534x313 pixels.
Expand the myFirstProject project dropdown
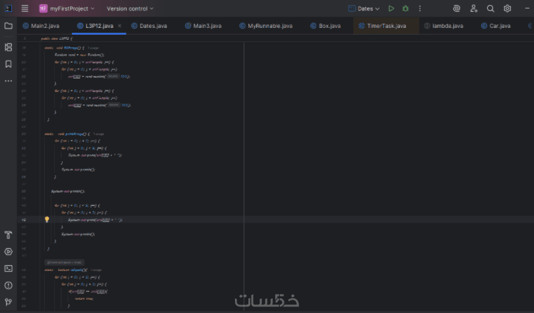[67, 9]
